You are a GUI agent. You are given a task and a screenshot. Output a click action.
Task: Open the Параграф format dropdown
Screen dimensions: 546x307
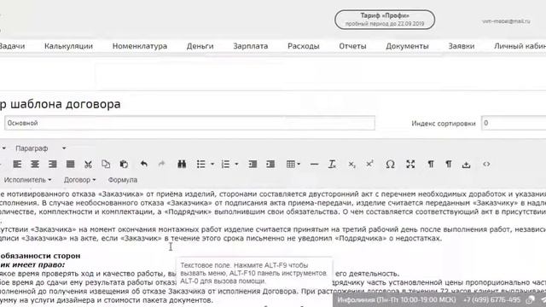coord(40,148)
